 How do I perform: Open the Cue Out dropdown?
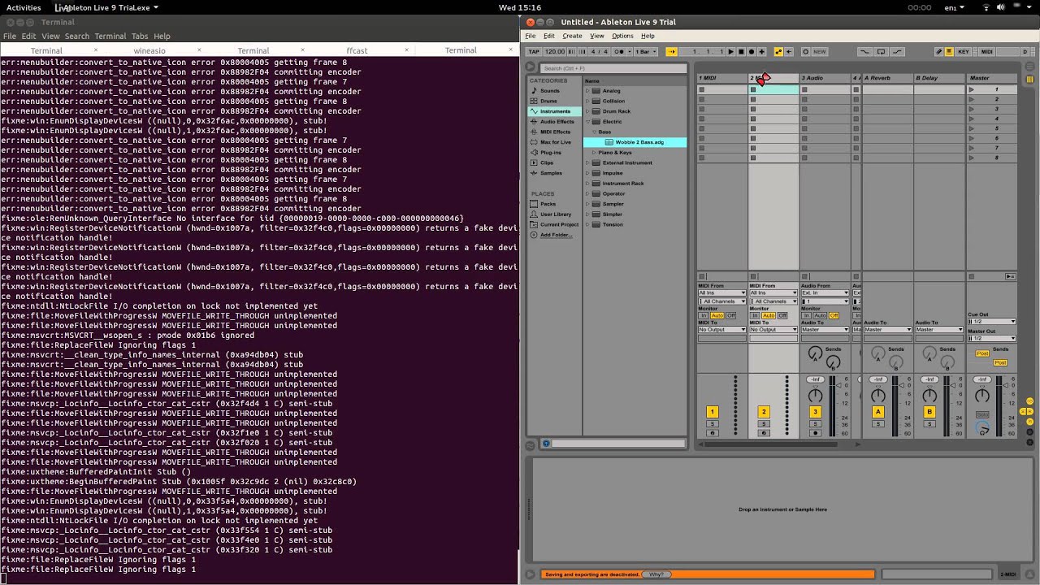tap(992, 322)
